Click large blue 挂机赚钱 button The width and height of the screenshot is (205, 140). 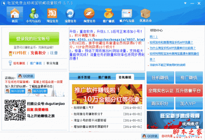(160, 78)
